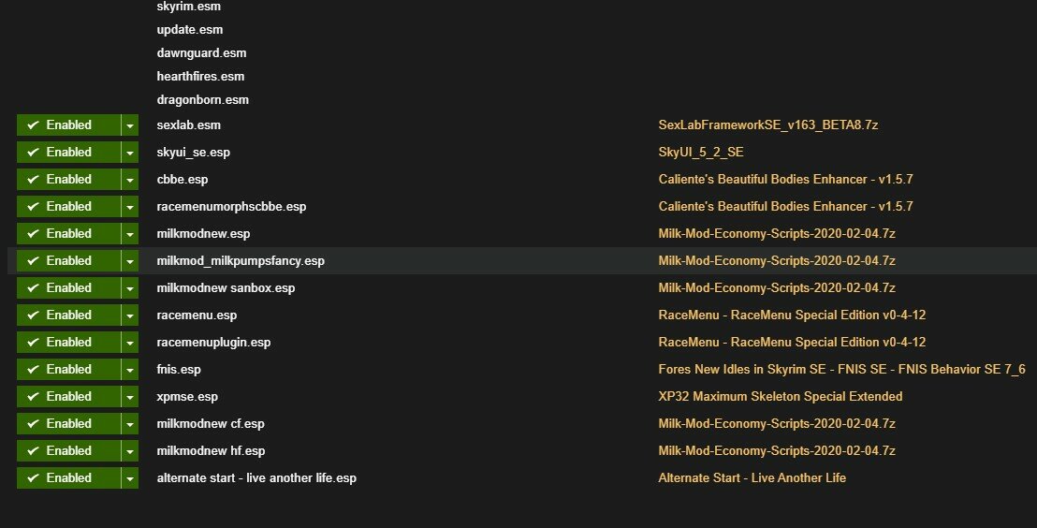Click checkmark icon on alternate start row

(x=33, y=477)
